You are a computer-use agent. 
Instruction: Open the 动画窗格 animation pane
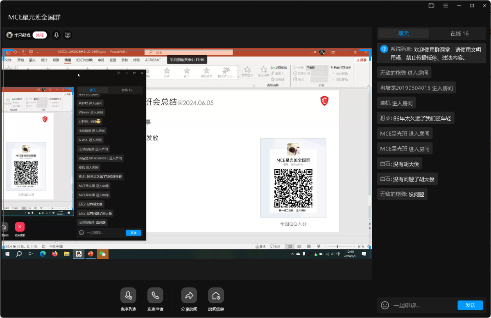(x=279, y=68)
